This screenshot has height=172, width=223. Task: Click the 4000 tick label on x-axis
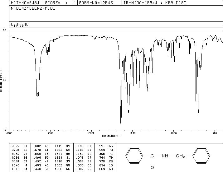9,133
